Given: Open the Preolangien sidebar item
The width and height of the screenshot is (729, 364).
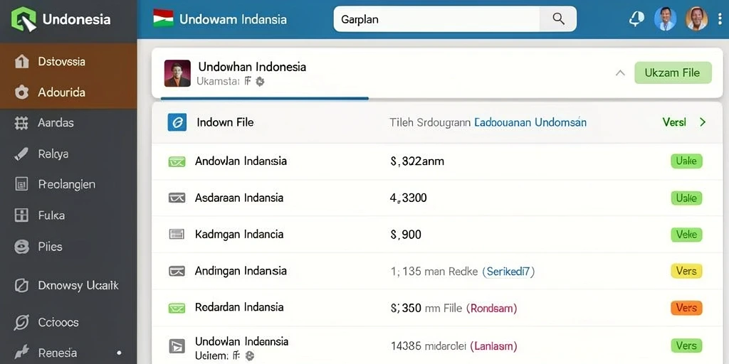Looking at the screenshot, I should [x=68, y=184].
